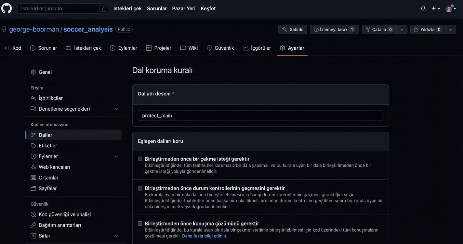Click the Etiketler tag icon

[x=33, y=146]
